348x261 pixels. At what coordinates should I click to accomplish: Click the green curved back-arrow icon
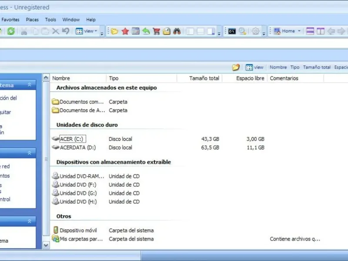(146, 31)
